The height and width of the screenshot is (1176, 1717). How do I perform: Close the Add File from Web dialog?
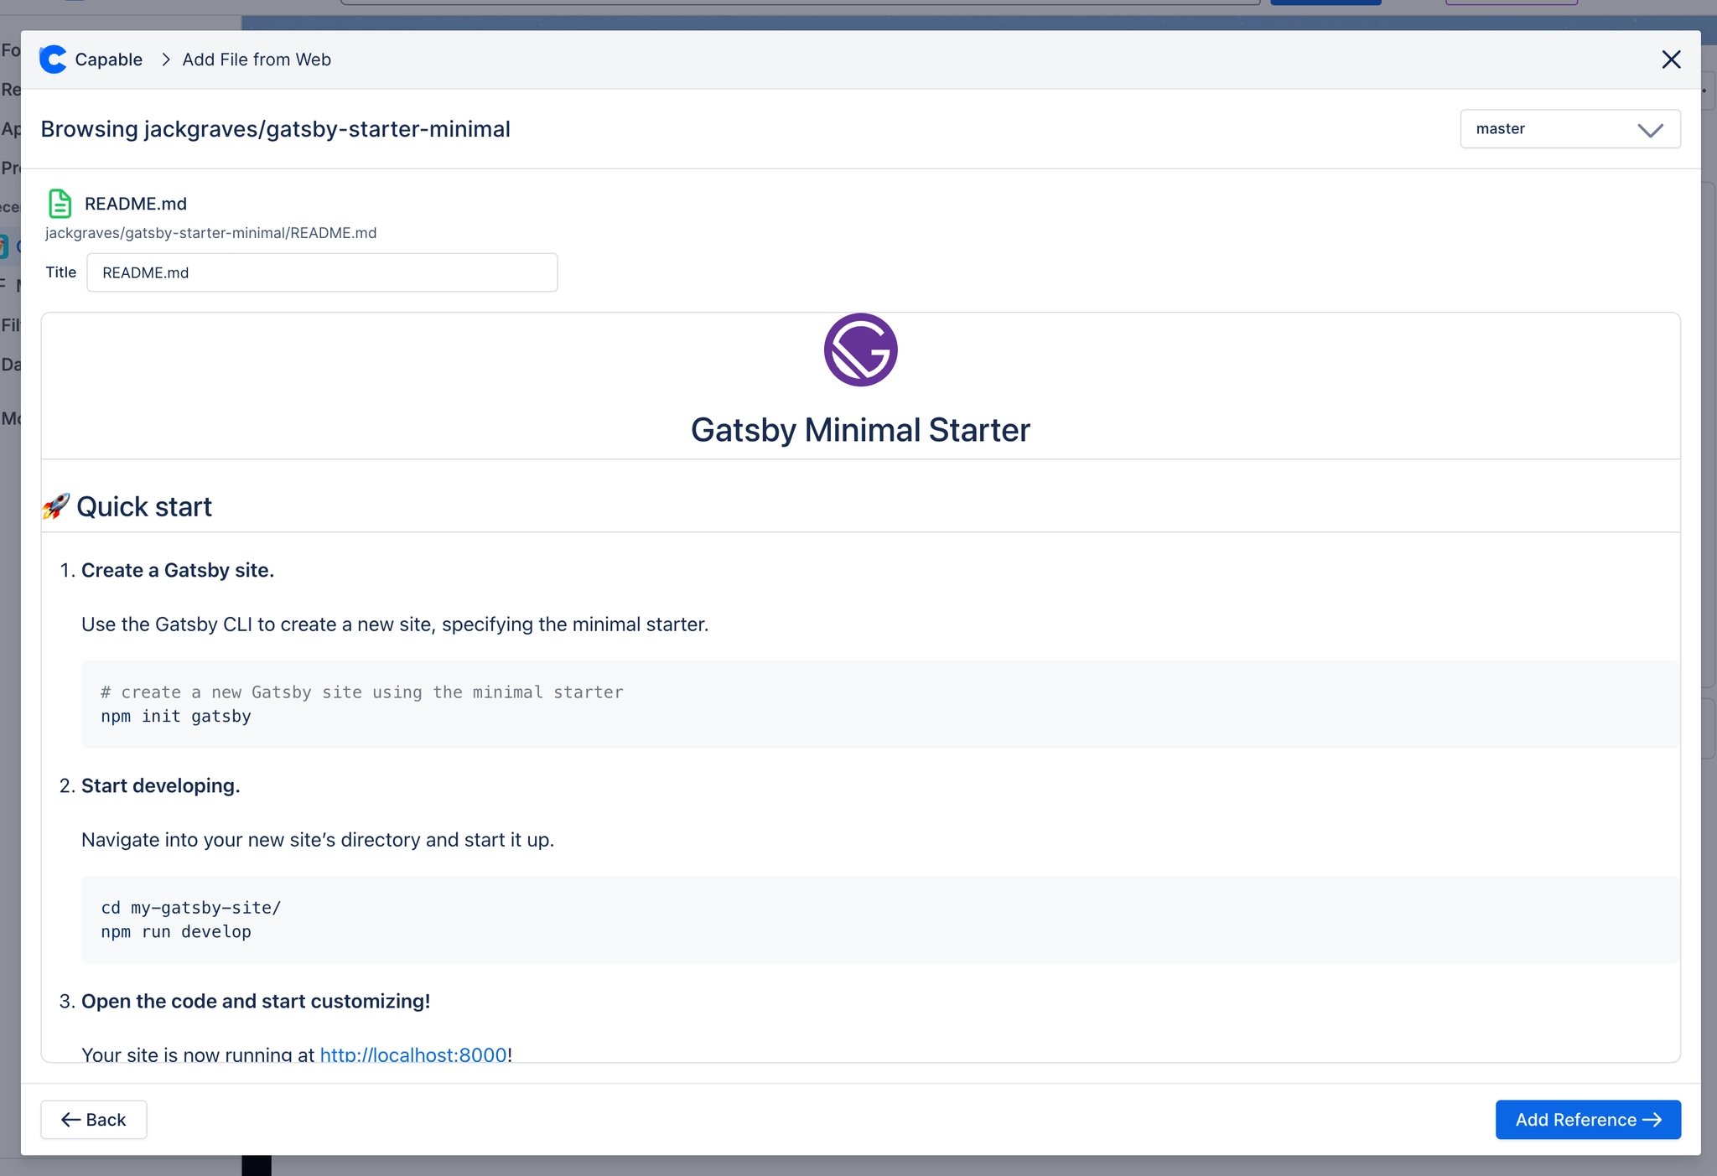pyautogui.click(x=1671, y=60)
